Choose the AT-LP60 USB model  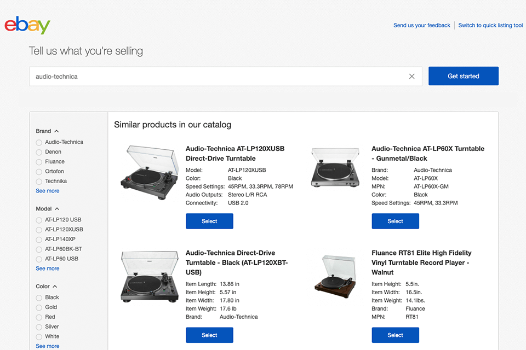tap(39, 259)
